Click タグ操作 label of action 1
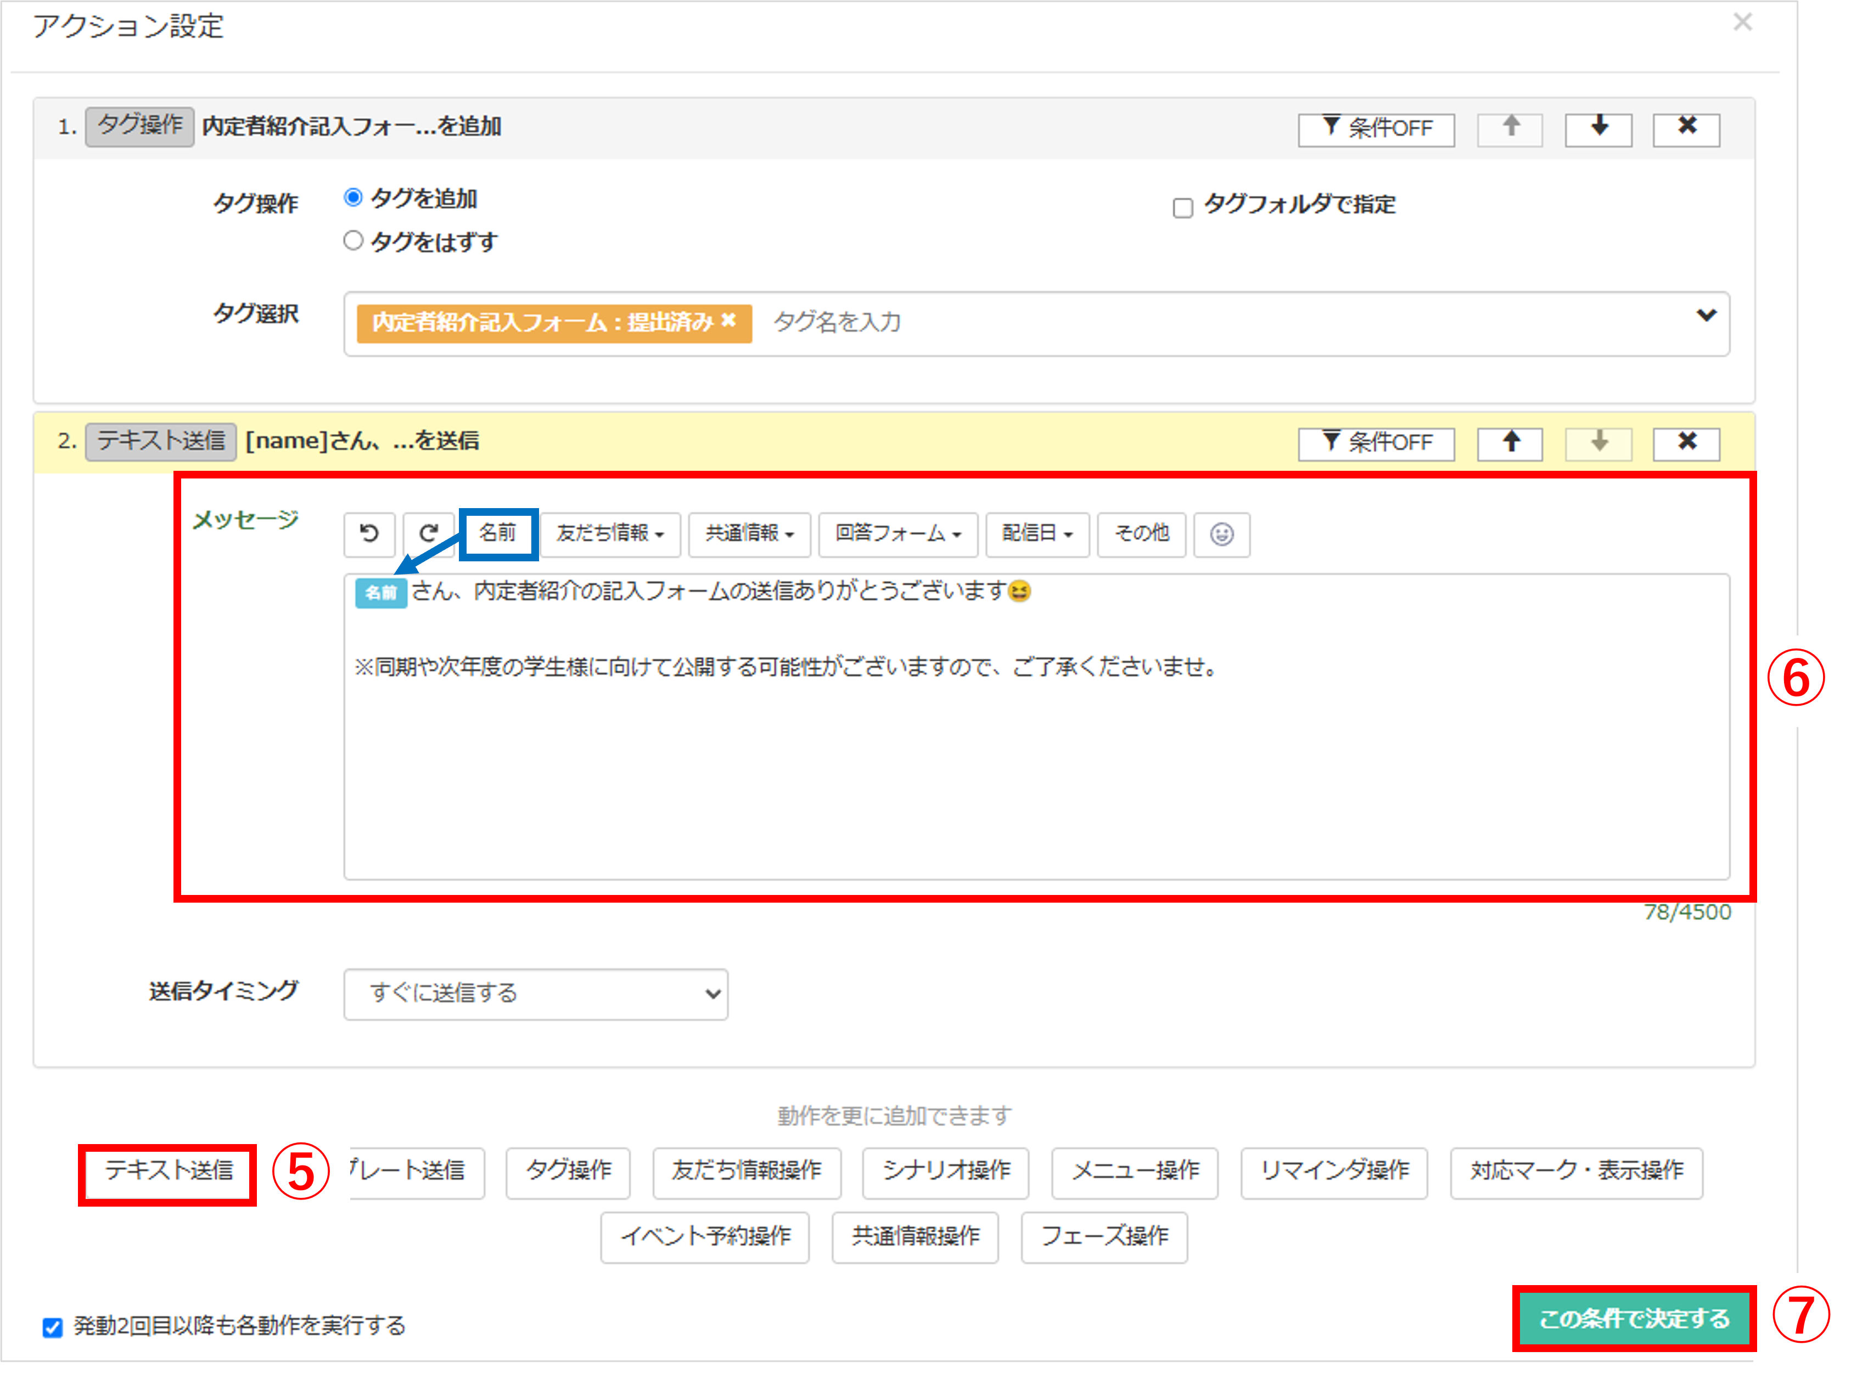The height and width of the screenshot is (1391, 1868). 140,126
